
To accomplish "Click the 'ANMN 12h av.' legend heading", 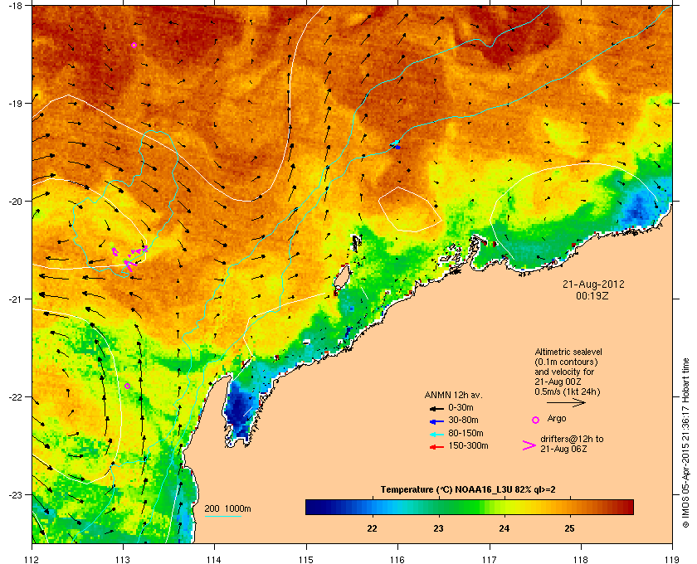I will 453,395.
